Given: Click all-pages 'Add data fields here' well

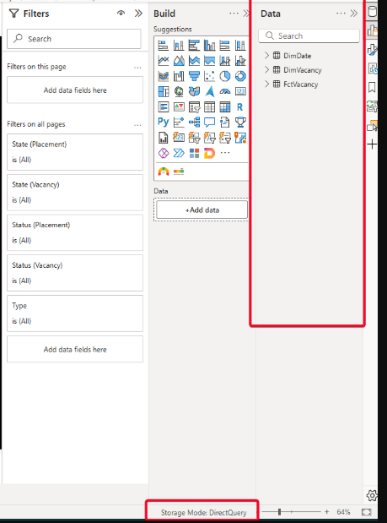Looking at the screenshot, I should pos(75,349).
